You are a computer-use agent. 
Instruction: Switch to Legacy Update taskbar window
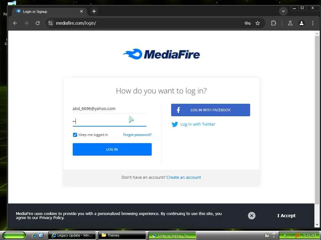click(72, 236)
